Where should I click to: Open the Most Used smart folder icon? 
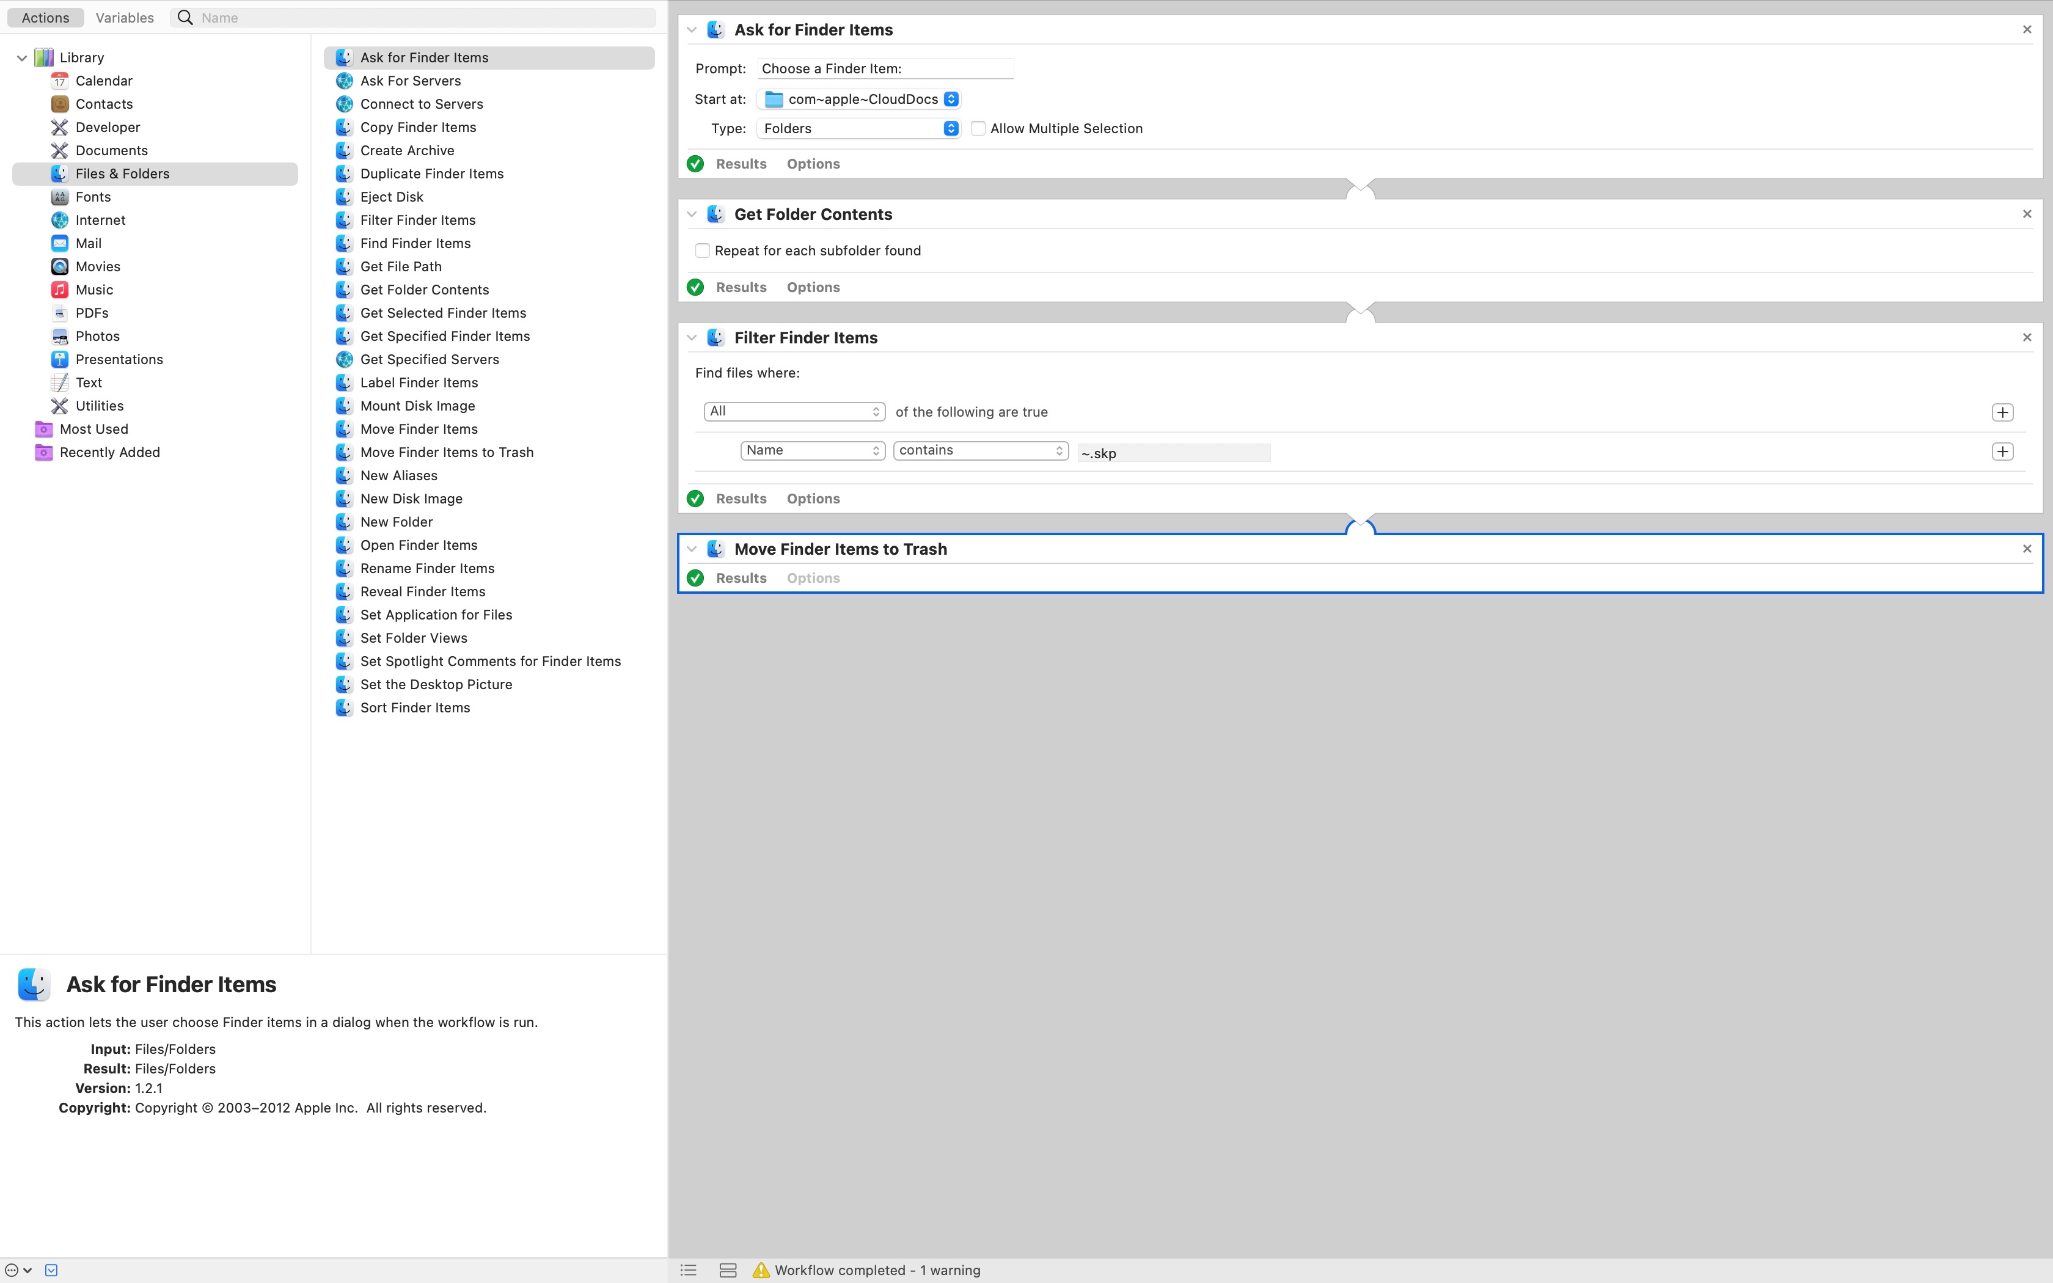point(43,428)
